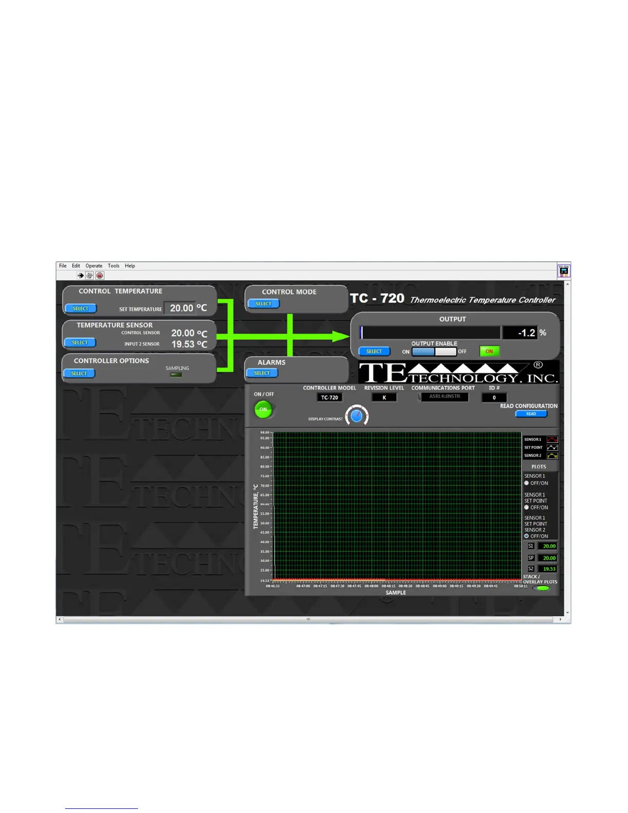The height and width of the screenshot is (813, 628).
Task: Open the Edit menu
Action: point(76,266)
